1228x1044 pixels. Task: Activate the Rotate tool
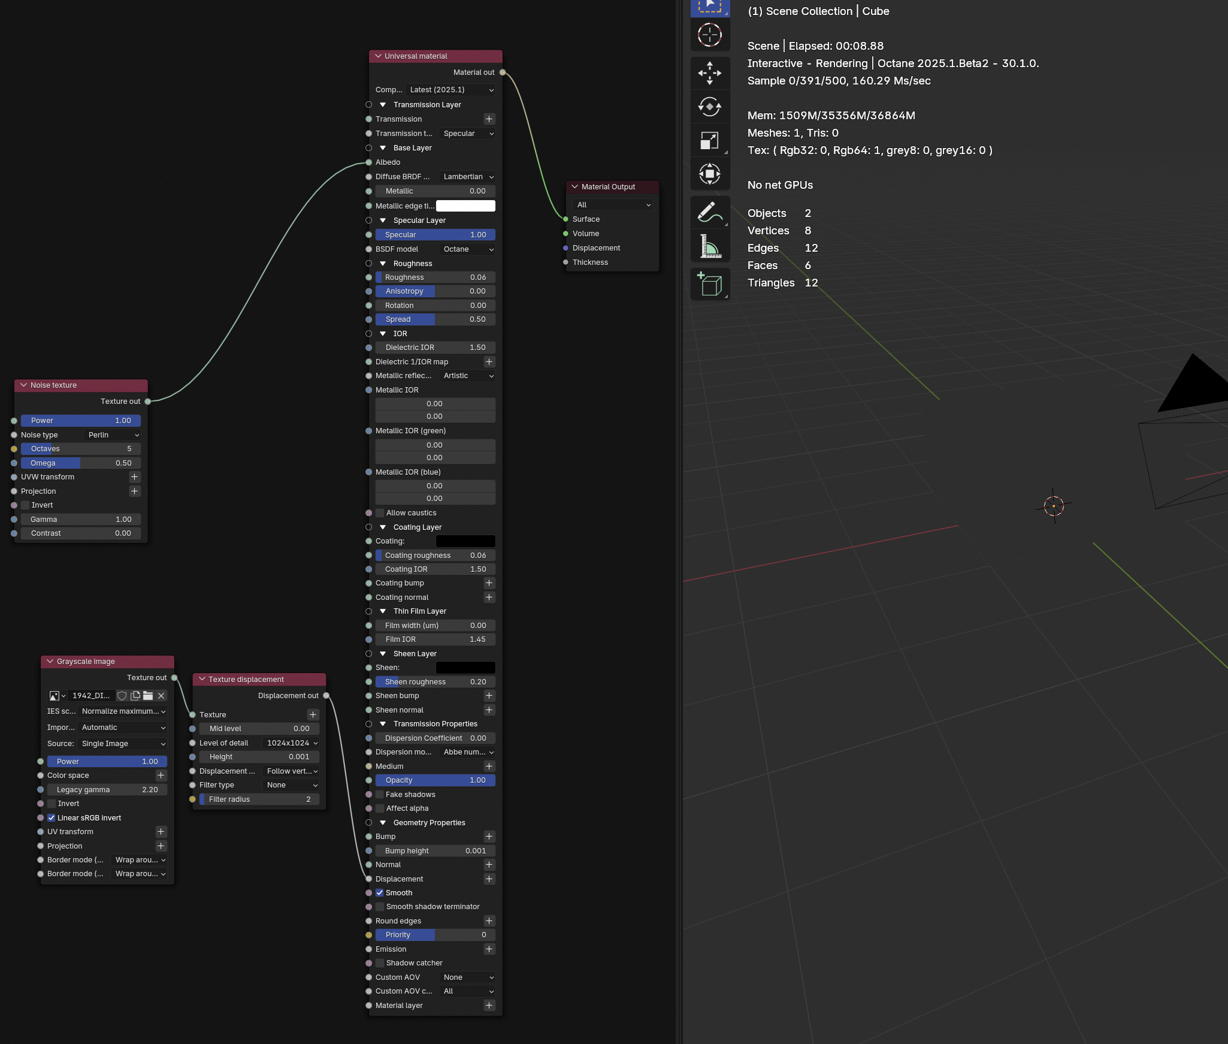[x=710, y=107]
